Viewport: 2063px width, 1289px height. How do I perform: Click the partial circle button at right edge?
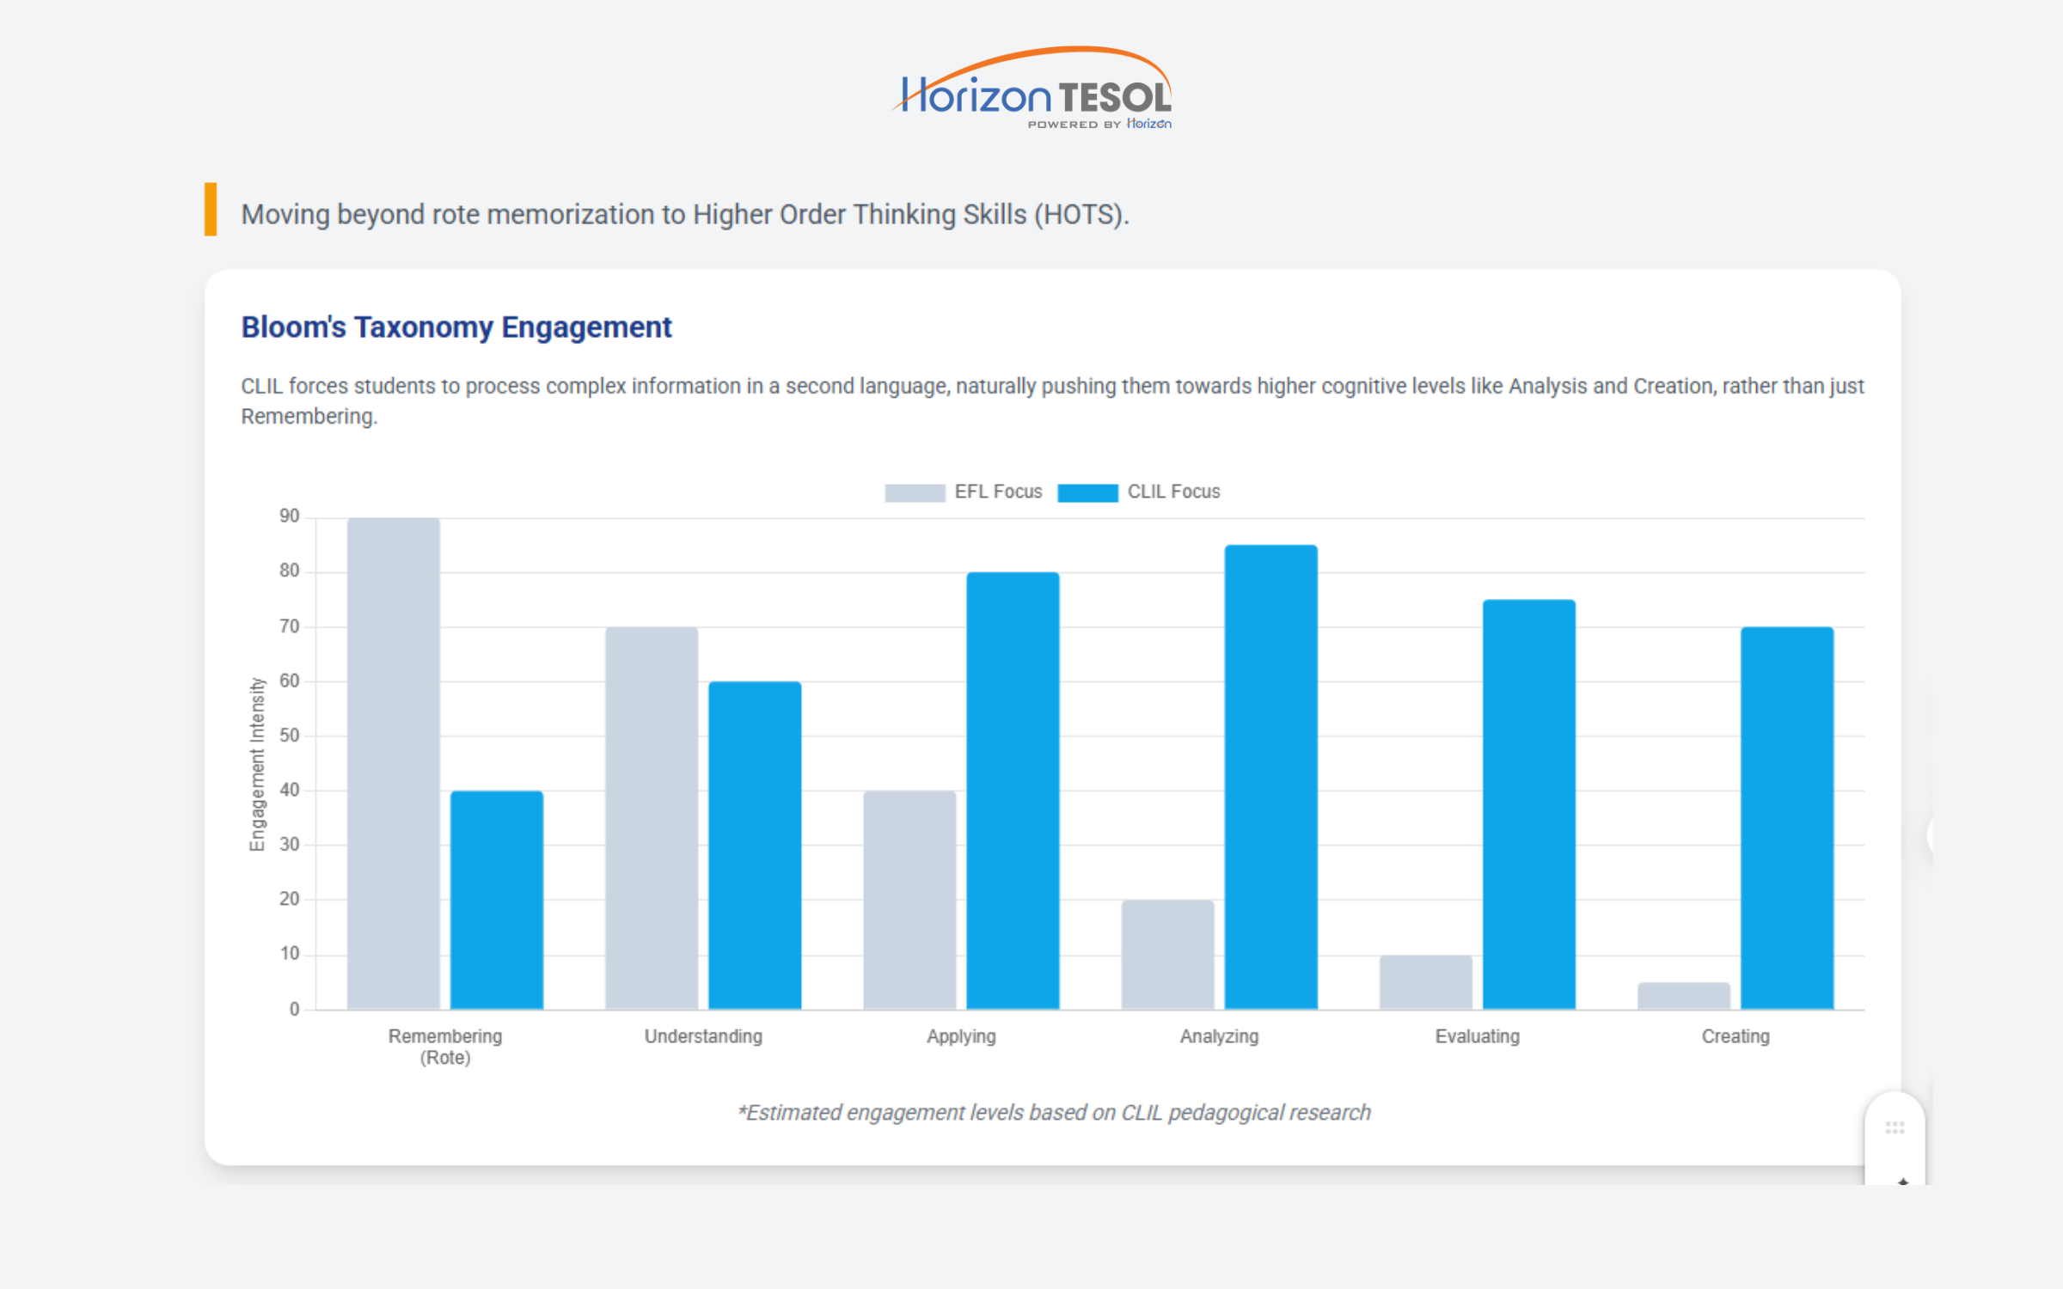[1931, 834]
